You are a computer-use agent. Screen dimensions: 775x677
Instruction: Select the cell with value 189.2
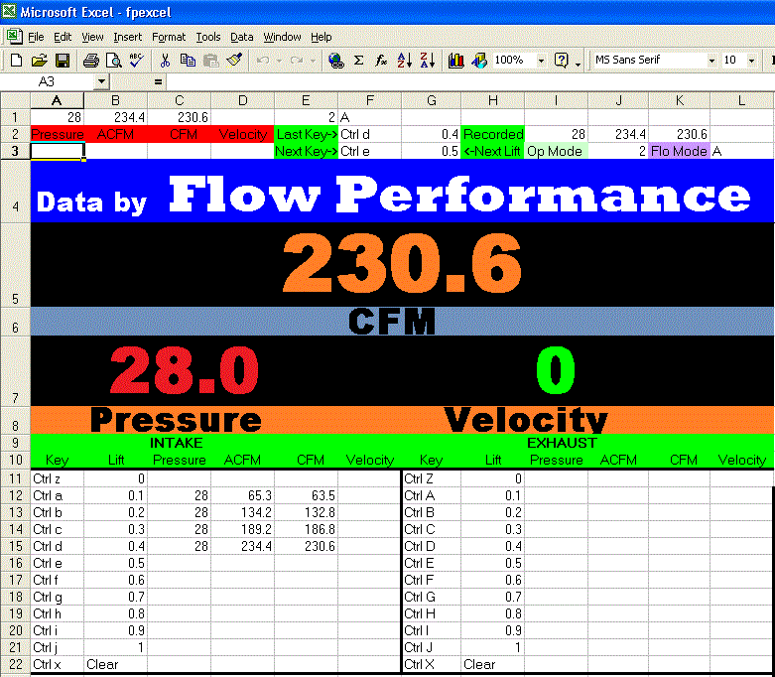pyautogui.click(x=243, y=529)
